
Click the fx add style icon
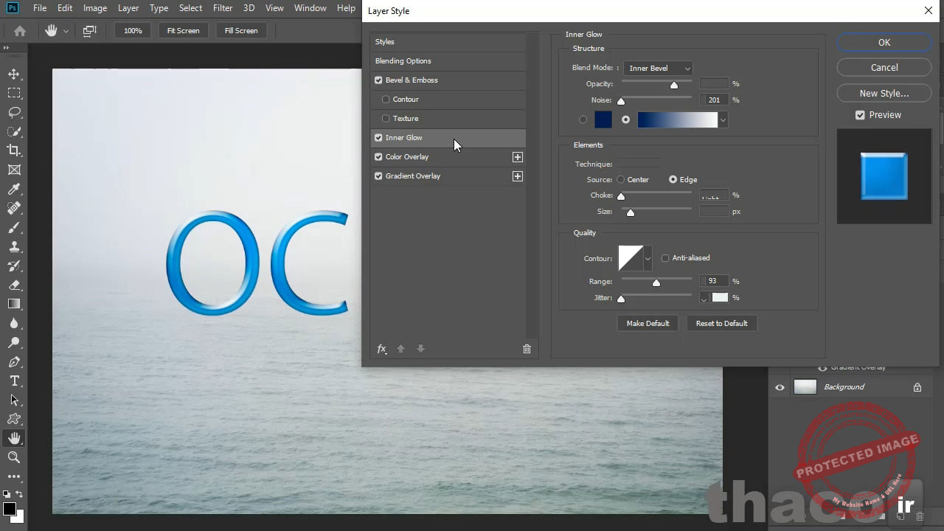coord(382,349)
